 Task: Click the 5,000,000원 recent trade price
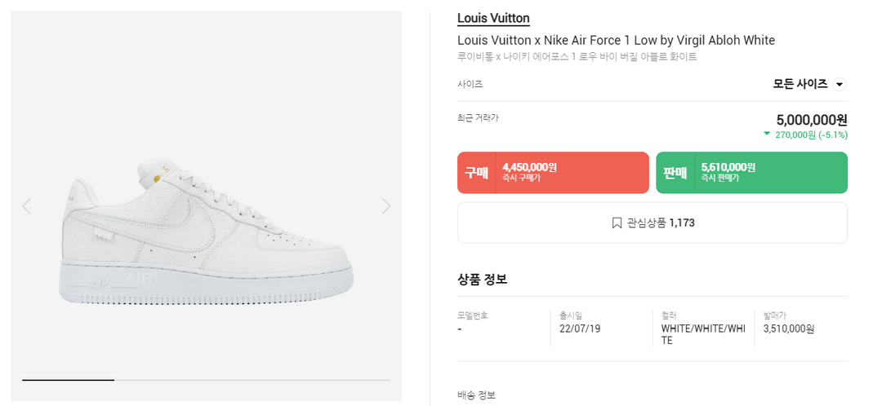coord(811,120)
